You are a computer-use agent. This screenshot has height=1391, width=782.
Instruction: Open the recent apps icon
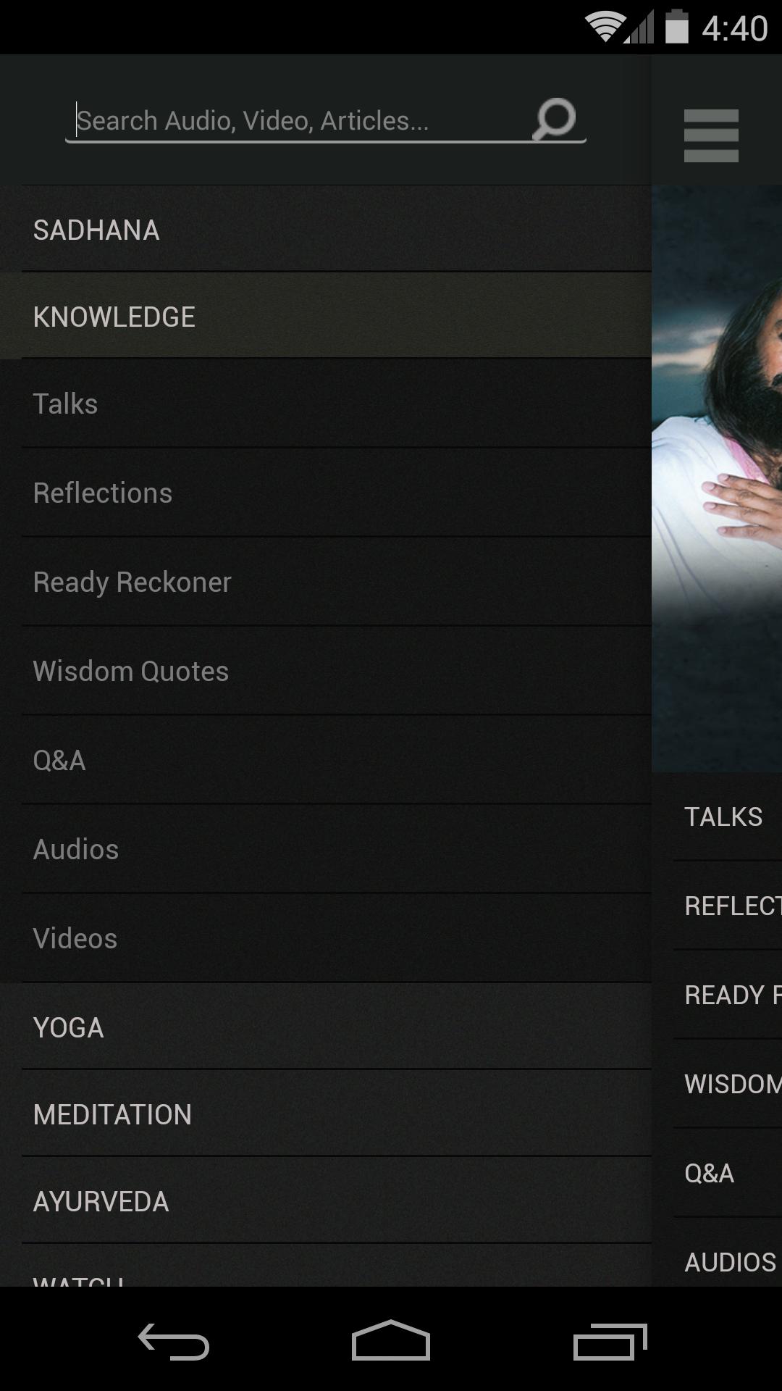click(610, 1341)
